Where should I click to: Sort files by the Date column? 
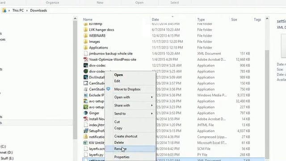pyautogui.click(x=155, y=20)
